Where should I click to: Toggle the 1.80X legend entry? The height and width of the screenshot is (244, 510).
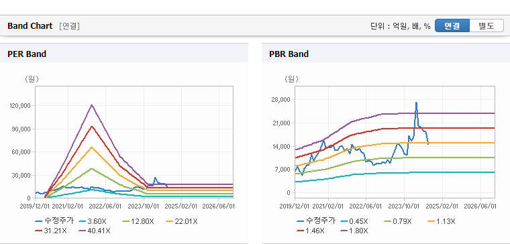pos(354,231)
